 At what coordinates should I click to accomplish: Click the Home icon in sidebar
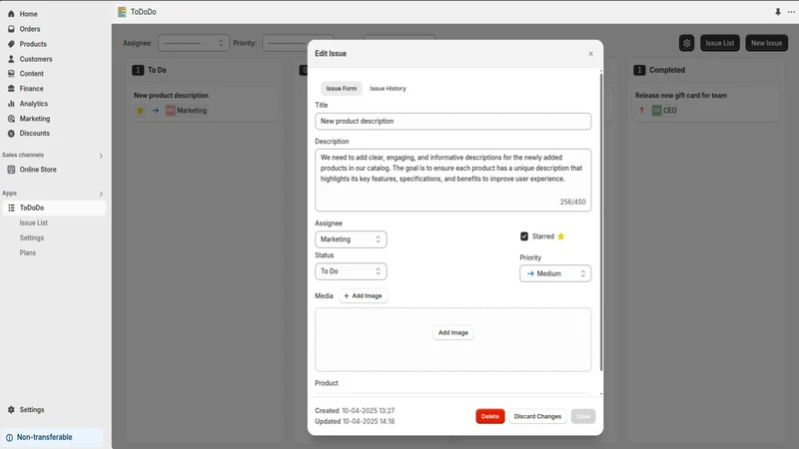[11, 14]
